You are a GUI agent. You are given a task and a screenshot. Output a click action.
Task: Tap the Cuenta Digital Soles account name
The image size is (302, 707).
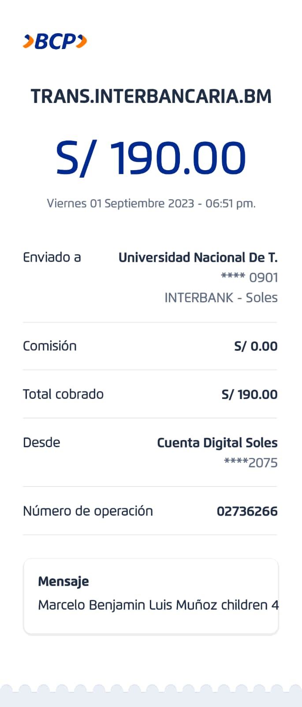click(217, 443)
